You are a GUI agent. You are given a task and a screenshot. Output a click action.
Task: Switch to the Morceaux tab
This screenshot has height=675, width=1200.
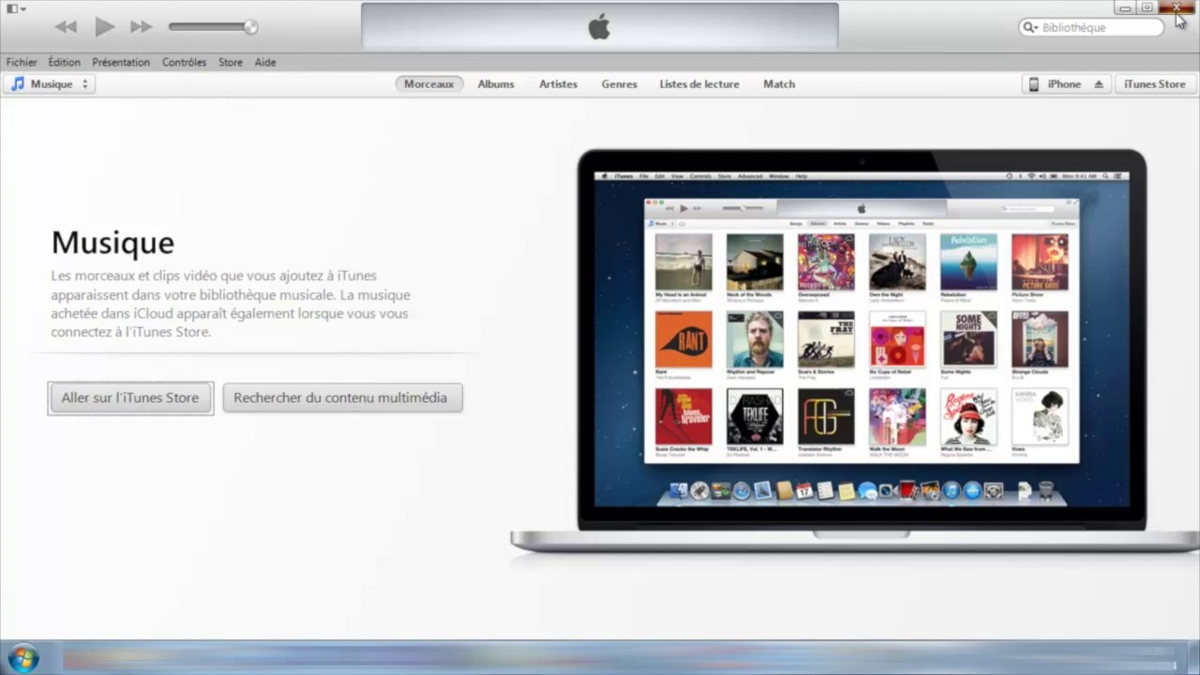point(428,84)
